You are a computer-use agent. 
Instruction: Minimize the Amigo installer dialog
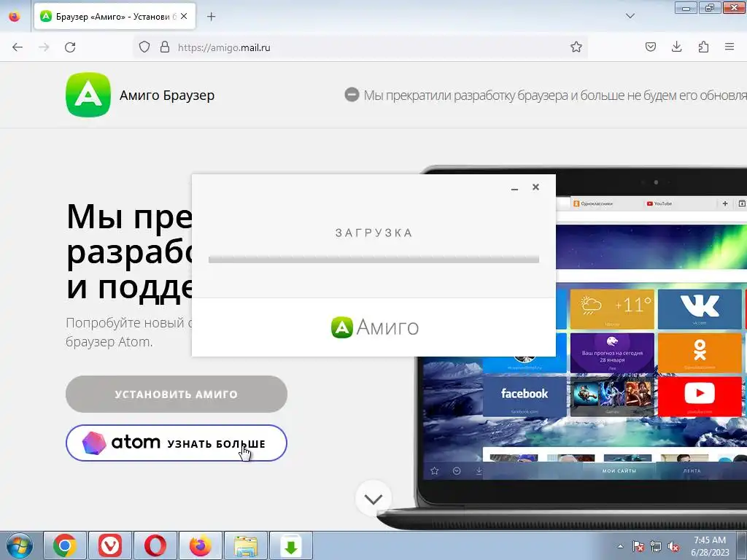point(514,188)
